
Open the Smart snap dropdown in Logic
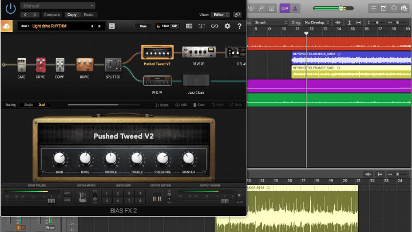click(271, 22)
